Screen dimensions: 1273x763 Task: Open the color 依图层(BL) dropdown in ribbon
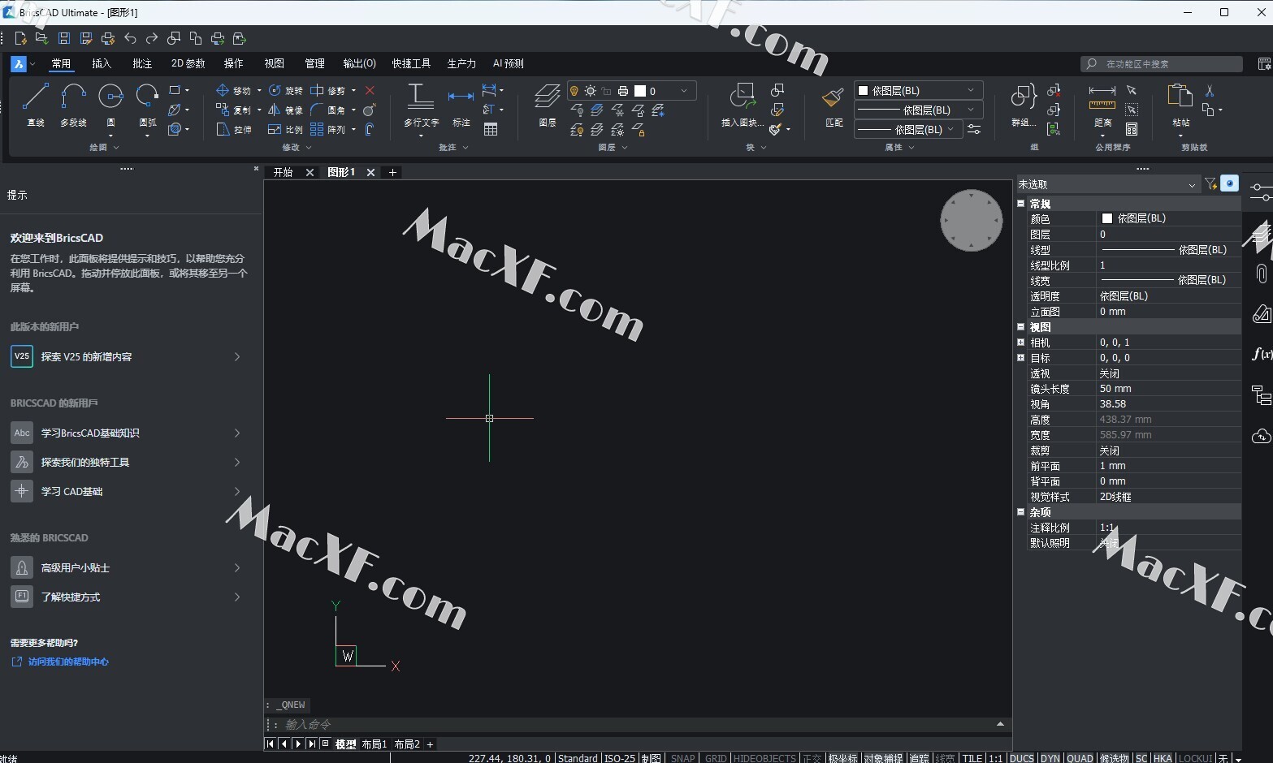coord(918,90)
